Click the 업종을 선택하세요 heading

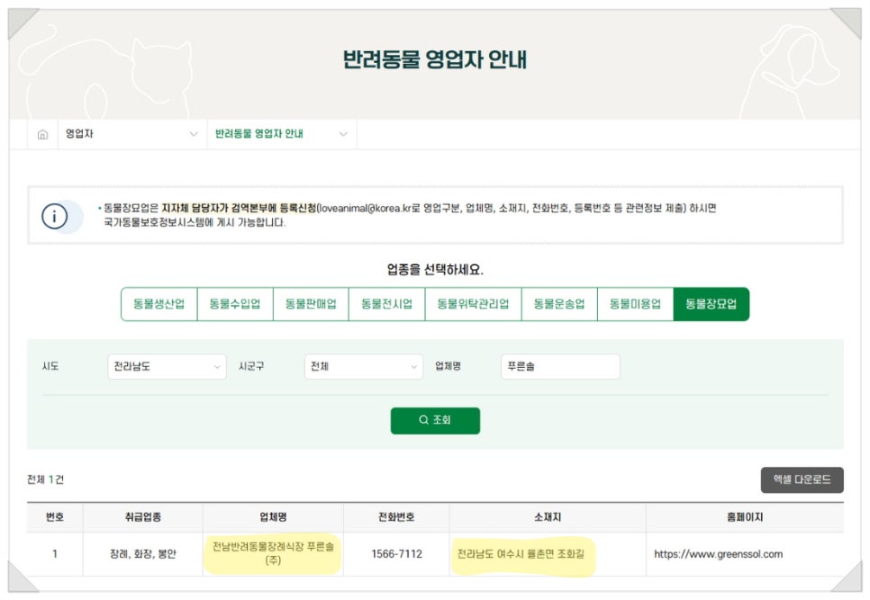435,270
